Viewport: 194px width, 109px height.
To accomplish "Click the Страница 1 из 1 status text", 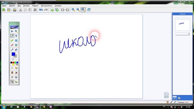I will pyautogui.click(x=183, y=102).
